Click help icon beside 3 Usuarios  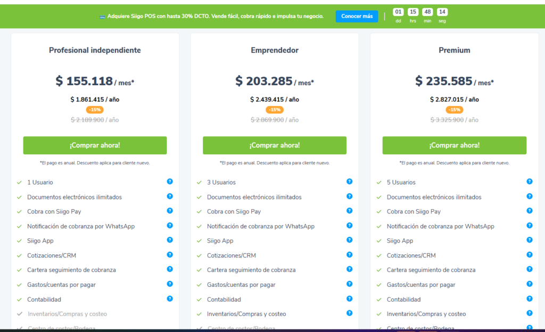(x=349, y=181)
